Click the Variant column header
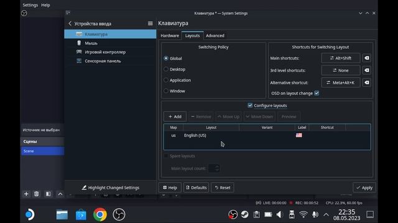The image size is (398, 223). (267, 128)
